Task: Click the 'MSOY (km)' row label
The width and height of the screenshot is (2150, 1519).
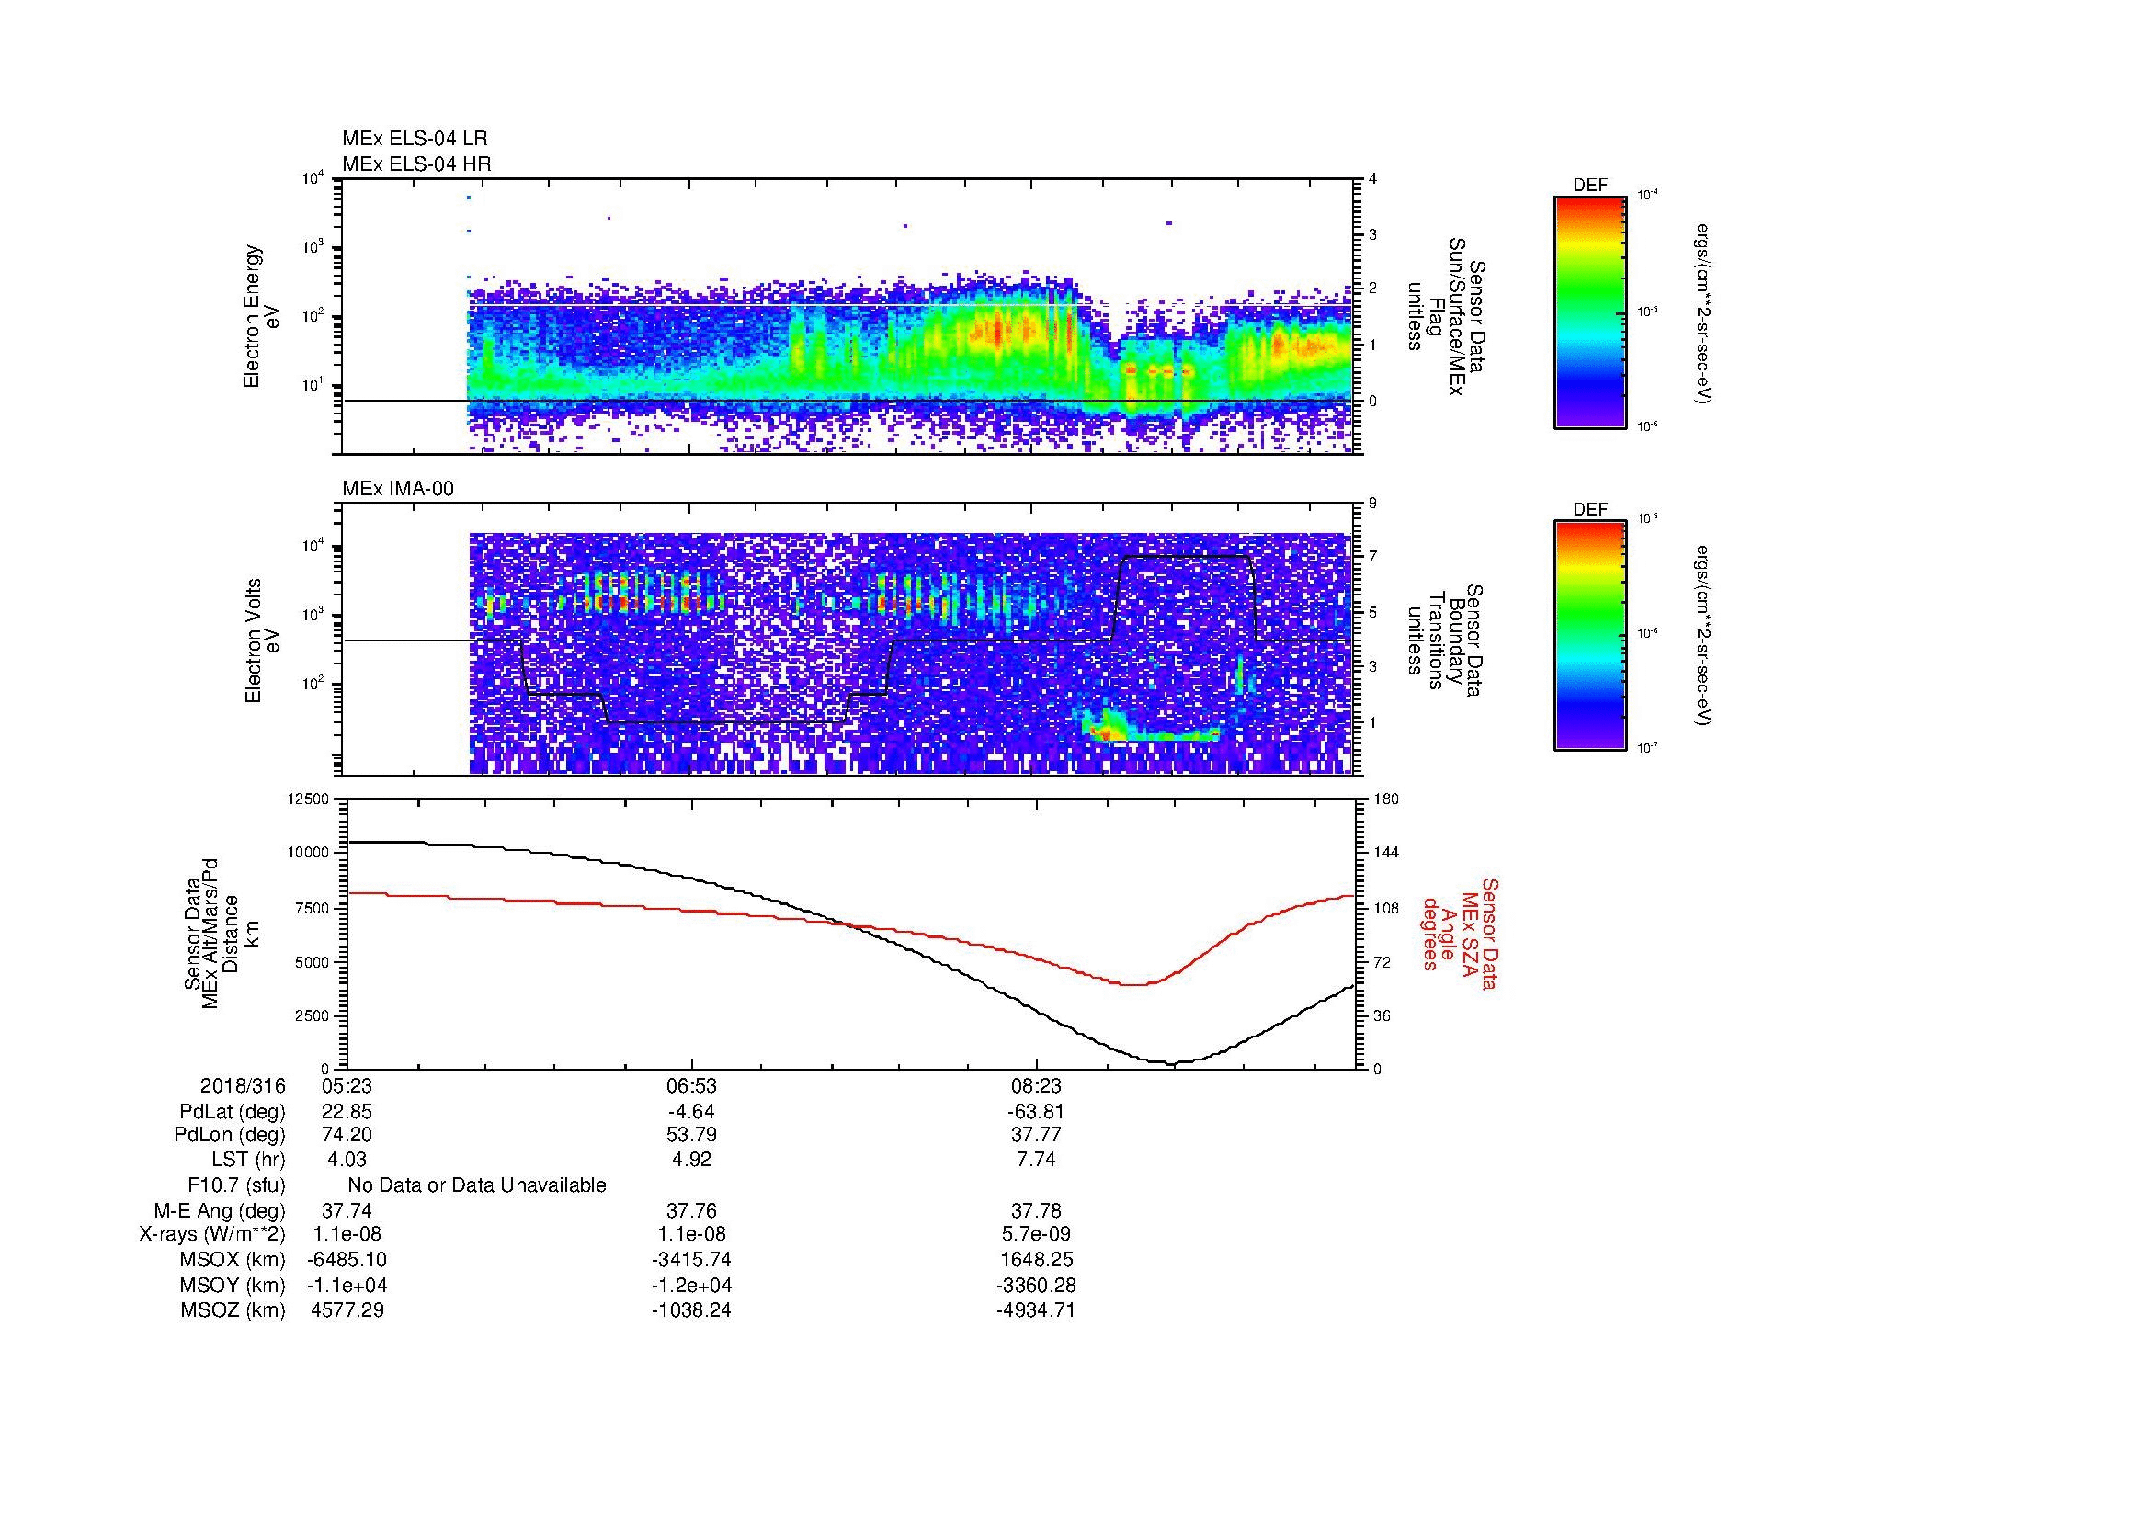Action: click(233, 1286)
